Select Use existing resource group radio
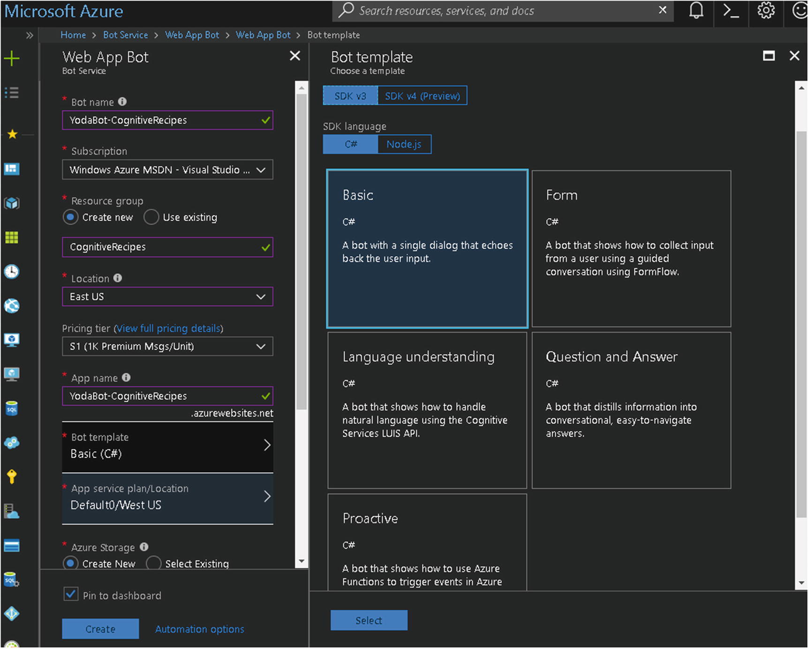The image size is (809, 649). click(151, 217)
